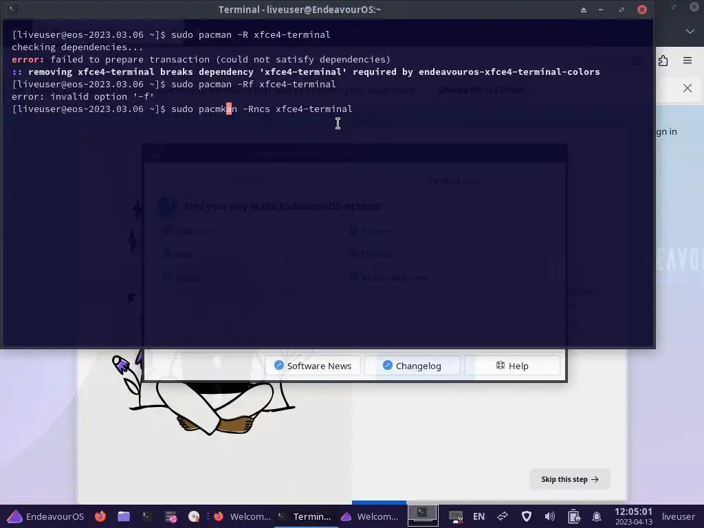Minimize the Terminal window

point(601,10)
